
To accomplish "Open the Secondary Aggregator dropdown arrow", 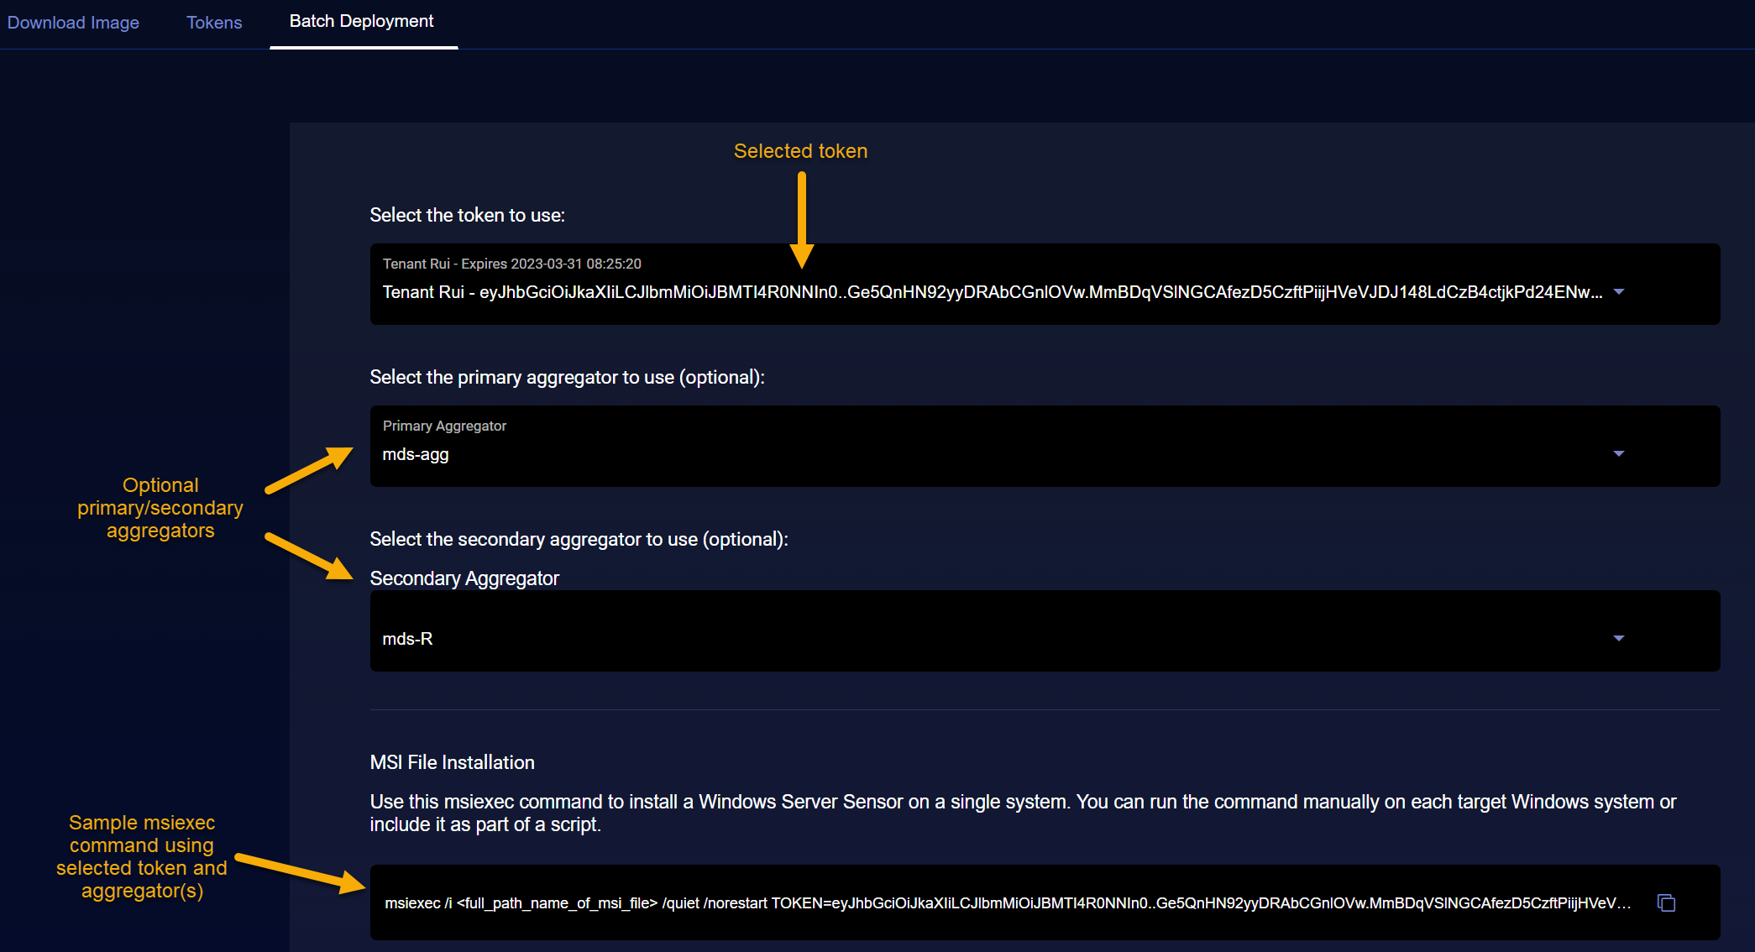I will [1619, 639].
